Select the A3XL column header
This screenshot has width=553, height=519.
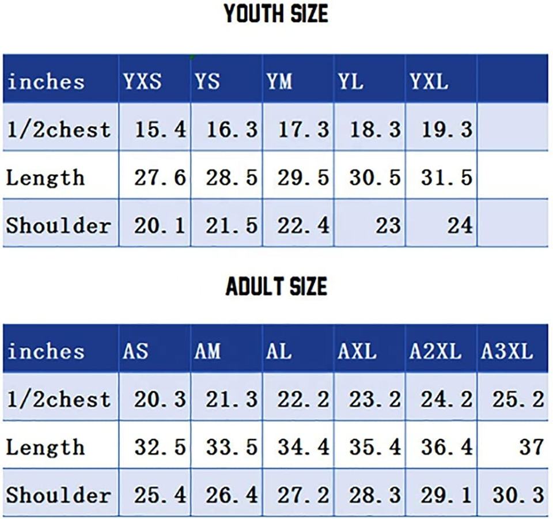tap(507, 351)
